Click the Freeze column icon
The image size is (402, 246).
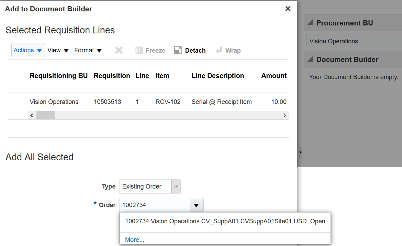pyautogui.click(x=139, y=51)
